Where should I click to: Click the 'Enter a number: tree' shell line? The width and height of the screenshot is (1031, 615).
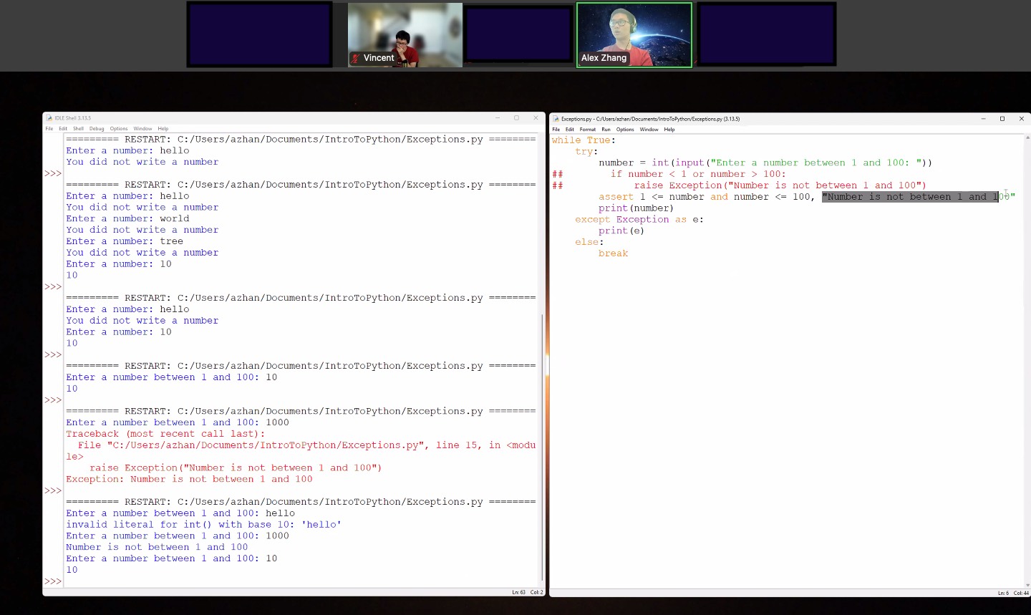(x=125, y=241)
